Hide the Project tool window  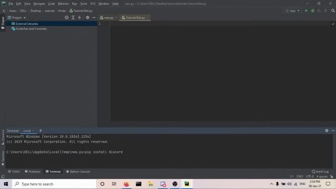coord(94,17)
